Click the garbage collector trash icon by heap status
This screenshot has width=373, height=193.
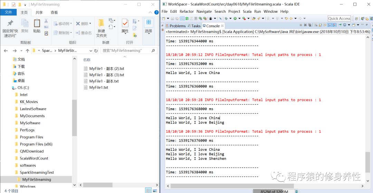pyautogui.click(x=296, y=191)
